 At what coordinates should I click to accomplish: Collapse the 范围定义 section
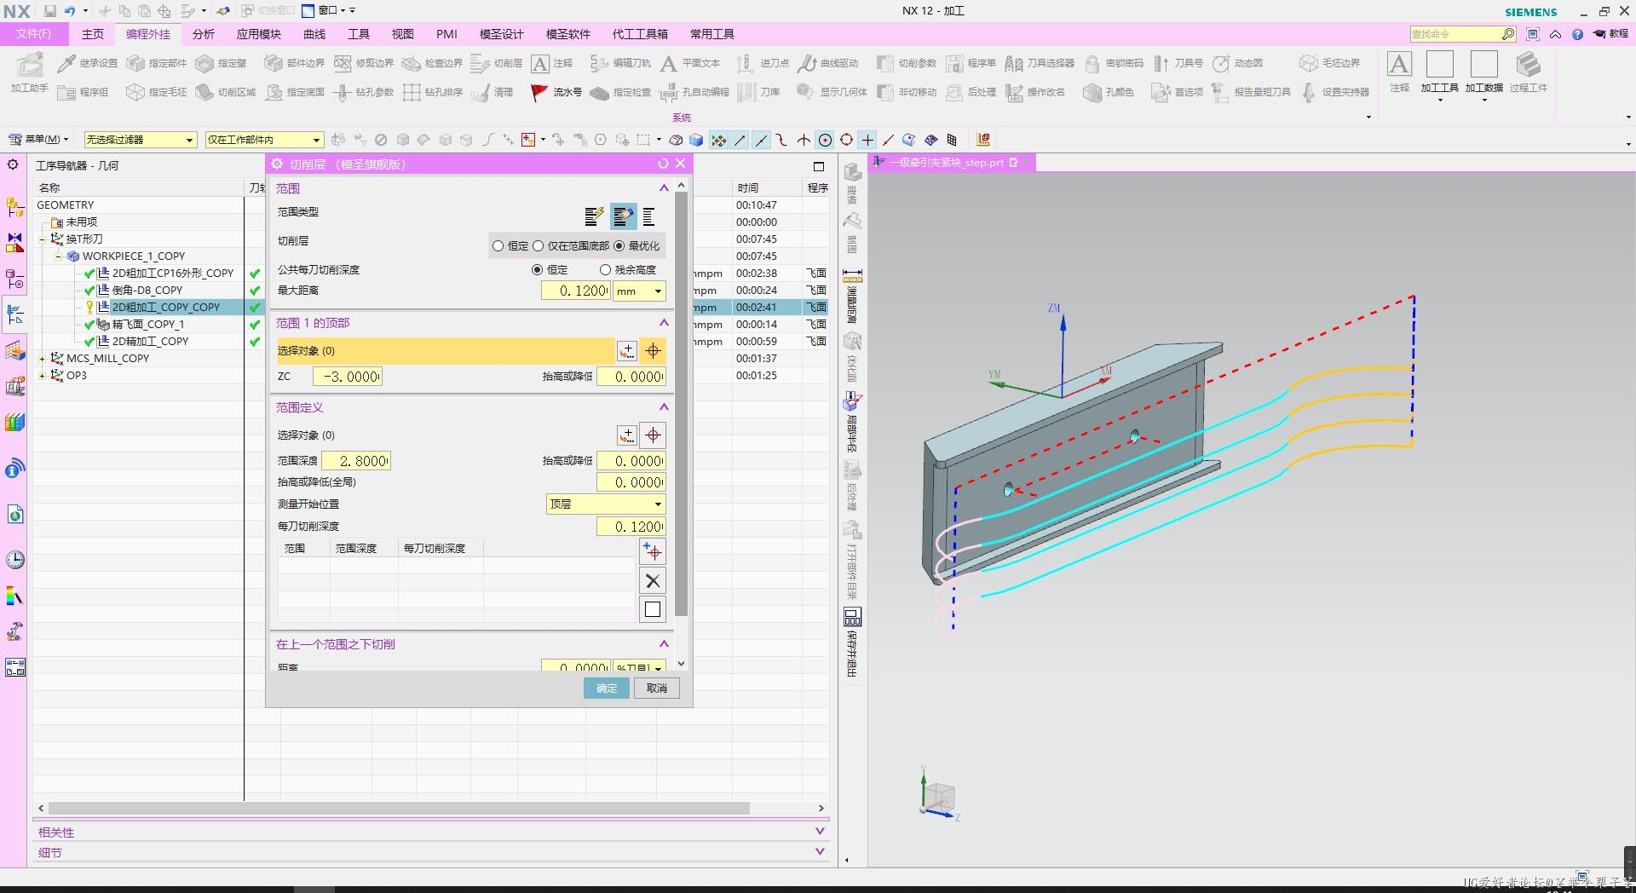coord(664,407)
